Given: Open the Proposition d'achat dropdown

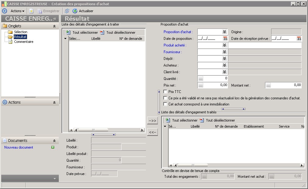Looking at the screenshot, I should [225, 32].
